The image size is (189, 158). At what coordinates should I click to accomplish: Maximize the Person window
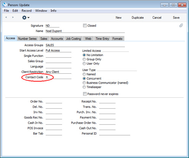click(x=173, y=5)
